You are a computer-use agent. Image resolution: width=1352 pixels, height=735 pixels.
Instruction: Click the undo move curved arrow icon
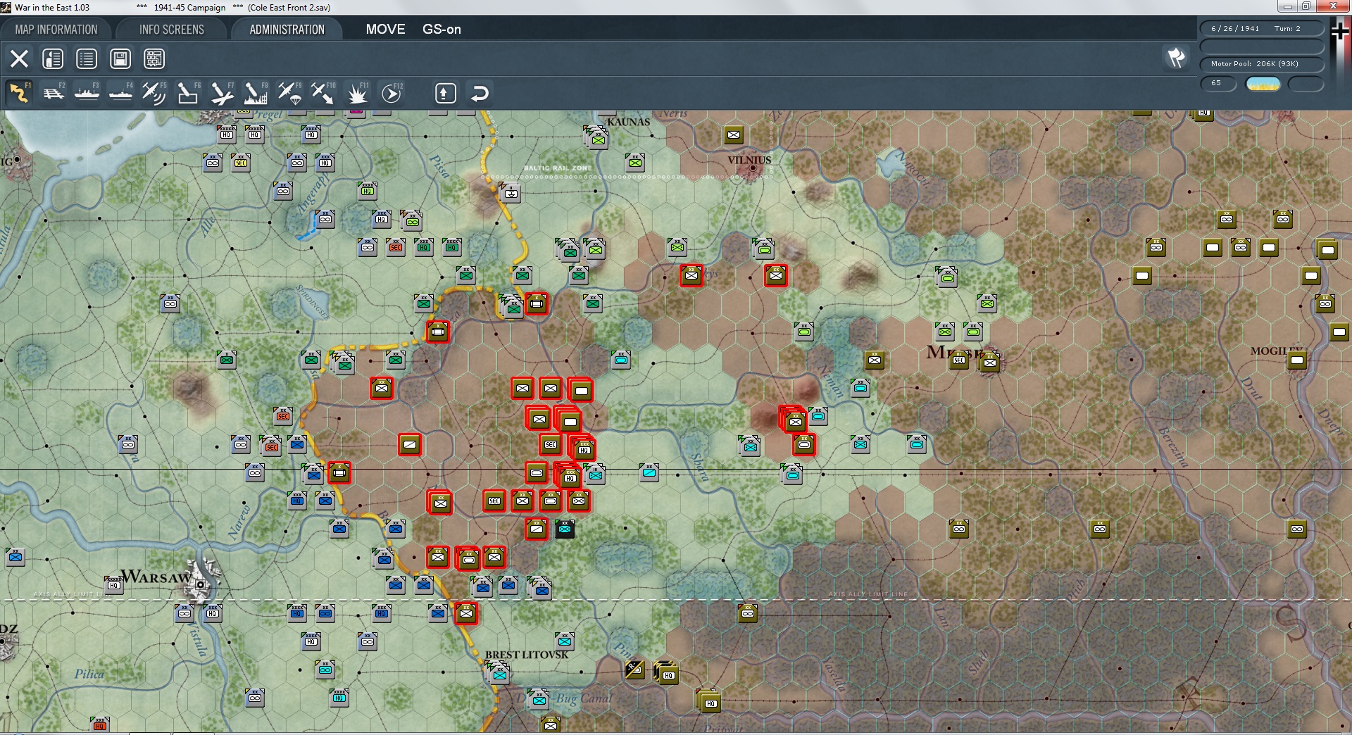(x=479, y=93)
